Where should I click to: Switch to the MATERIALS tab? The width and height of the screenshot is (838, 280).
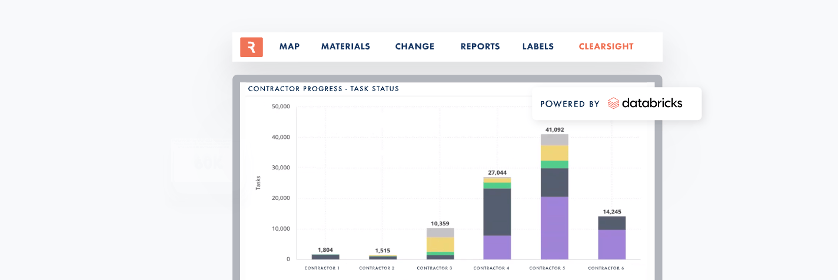(x=345, y=47)
